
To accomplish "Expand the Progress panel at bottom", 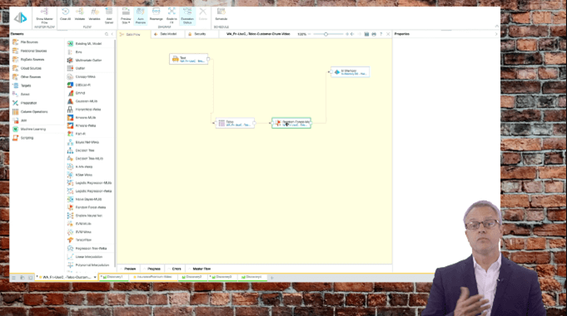I will coord(152,269).
